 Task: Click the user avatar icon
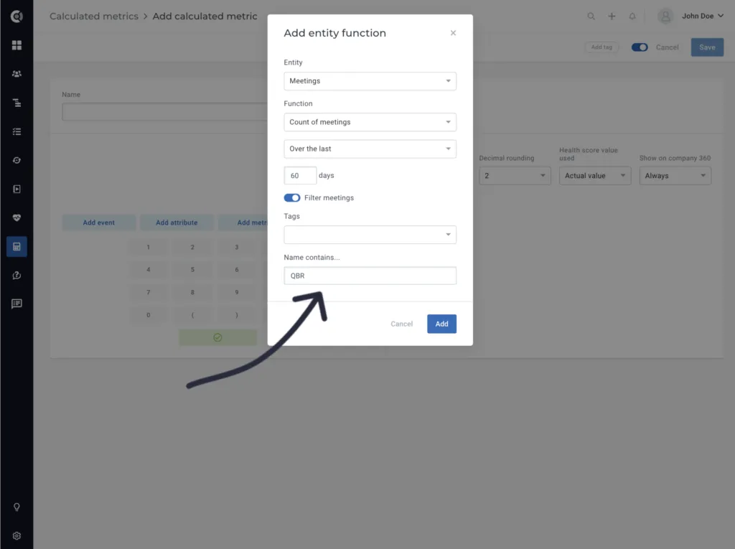pos(665,17)
